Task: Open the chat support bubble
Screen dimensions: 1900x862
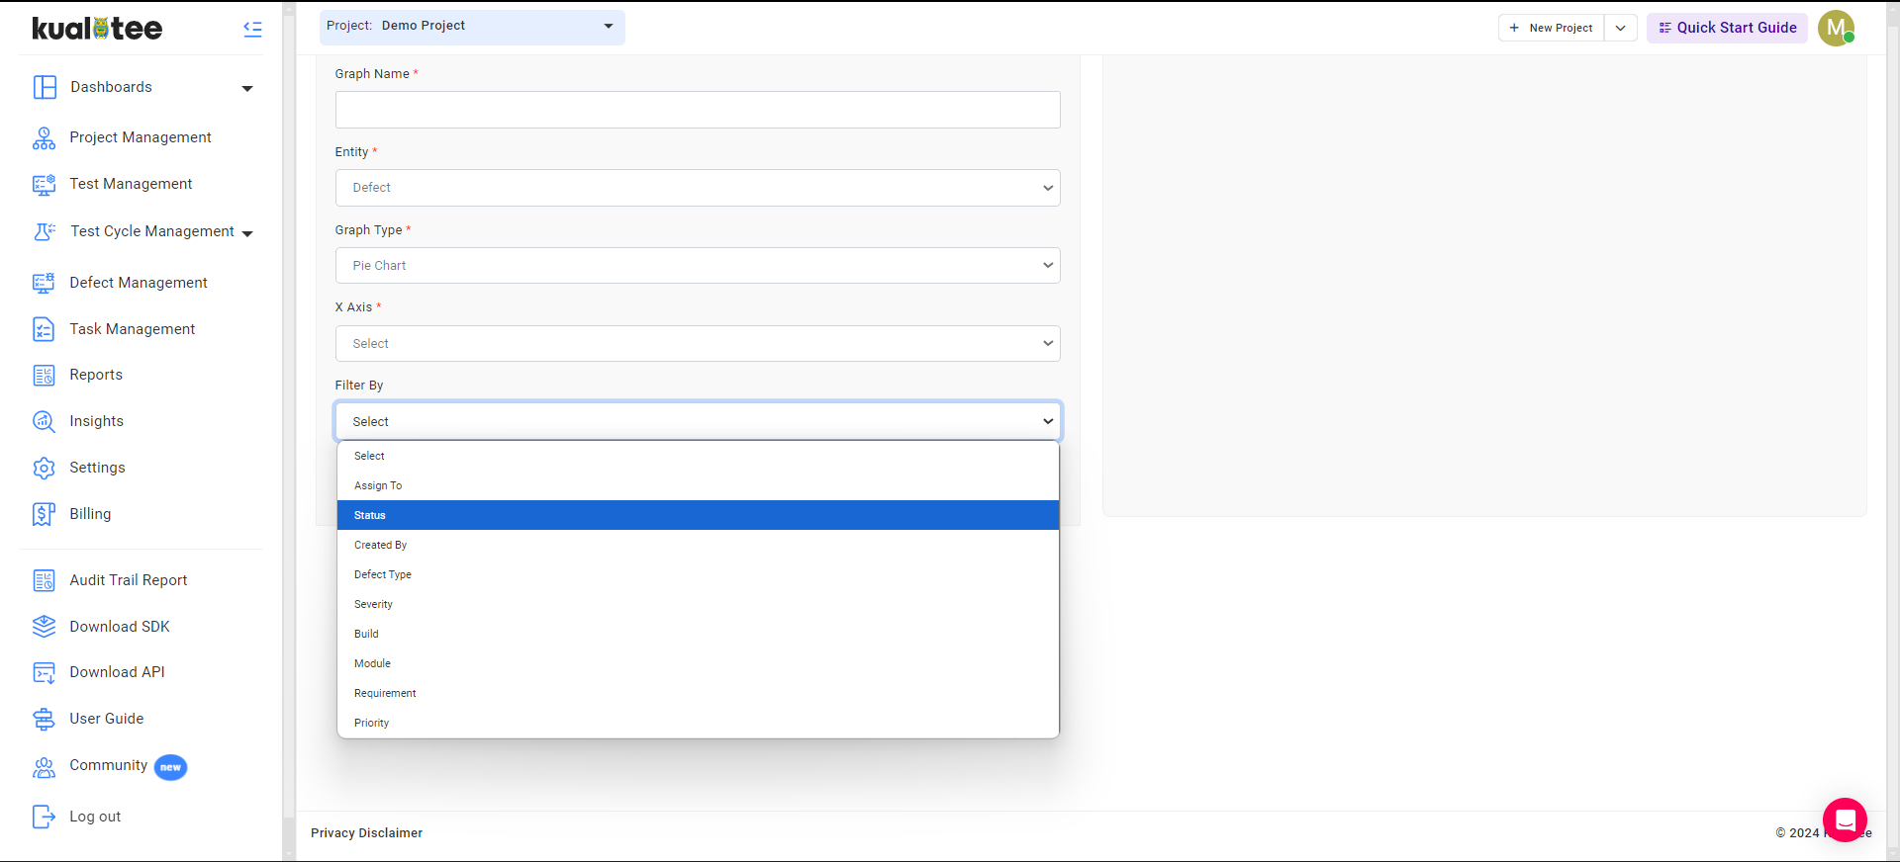Action: pos(1845,820)
